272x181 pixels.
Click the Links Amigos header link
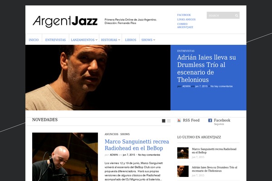point(186,19)
